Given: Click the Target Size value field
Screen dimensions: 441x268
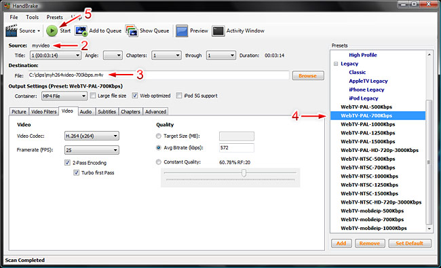Looking at the screenshot, I should coord(237,136).
